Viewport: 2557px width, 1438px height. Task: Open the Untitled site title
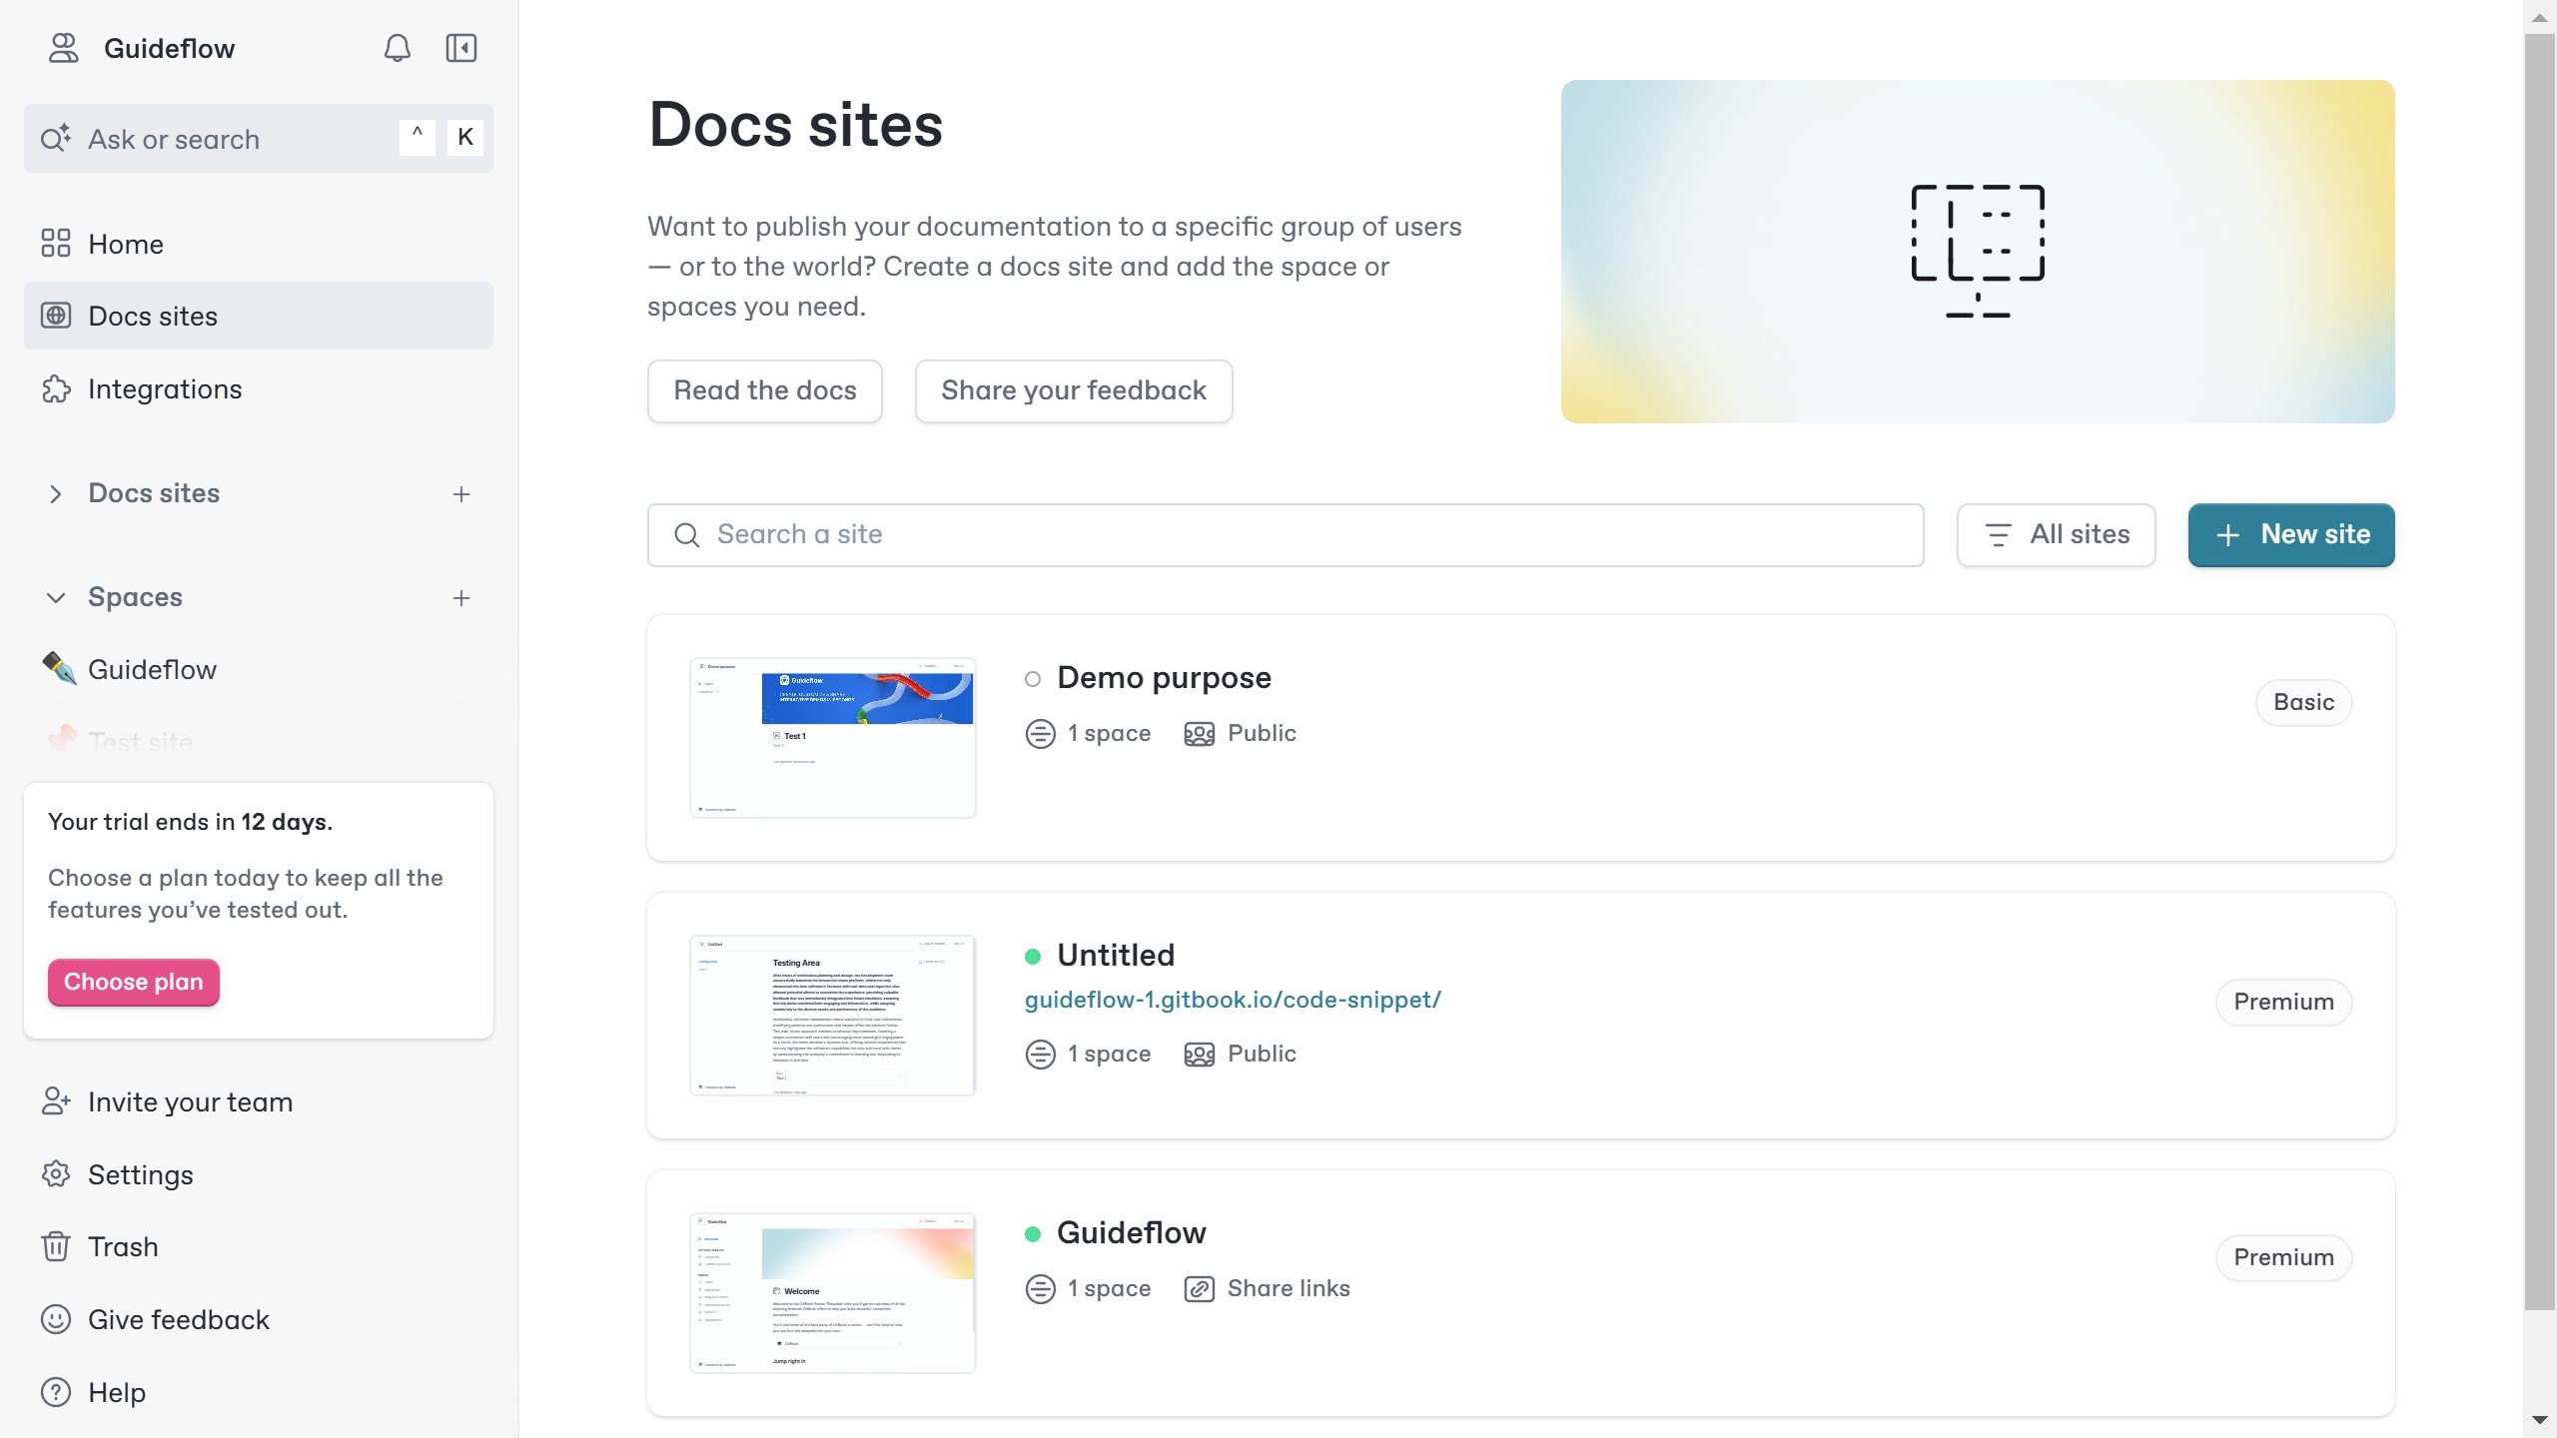click(1116, 956)
